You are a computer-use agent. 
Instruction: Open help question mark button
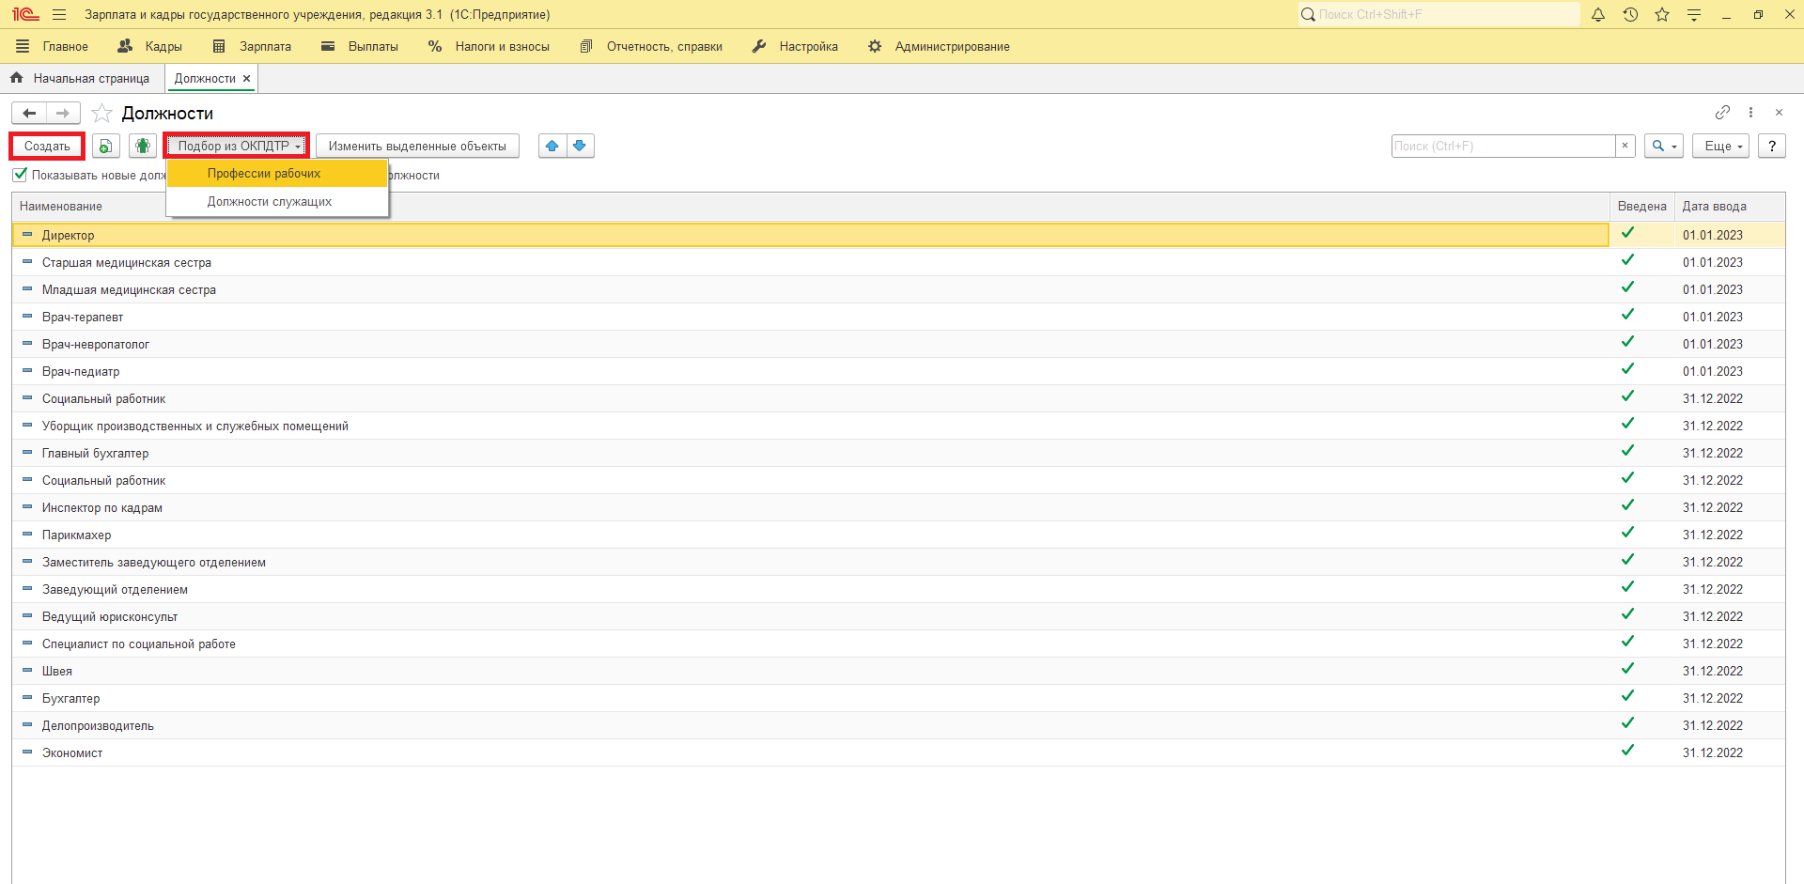1772,147
